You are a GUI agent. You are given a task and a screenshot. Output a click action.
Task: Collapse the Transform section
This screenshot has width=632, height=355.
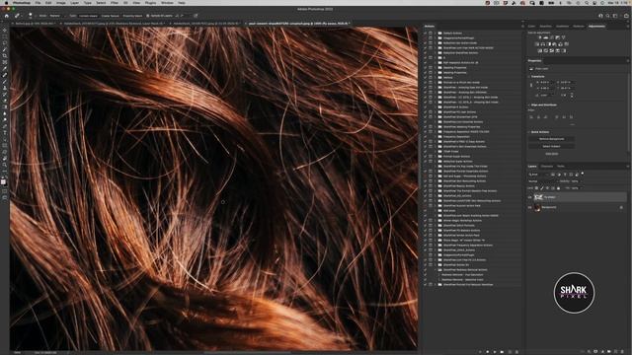529,76
